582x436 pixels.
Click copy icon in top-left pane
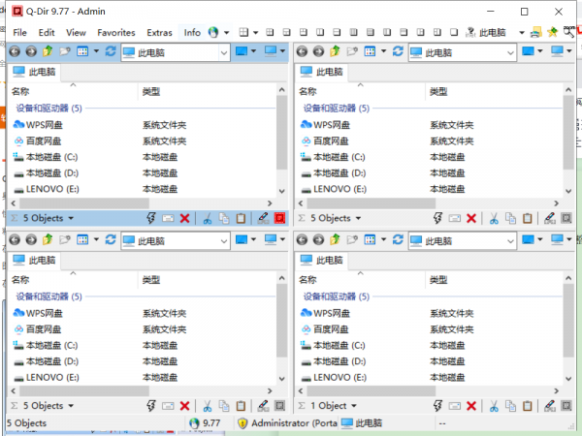tap(224, 218)
